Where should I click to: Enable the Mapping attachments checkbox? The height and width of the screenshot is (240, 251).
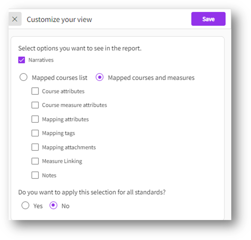coord(35,147)
